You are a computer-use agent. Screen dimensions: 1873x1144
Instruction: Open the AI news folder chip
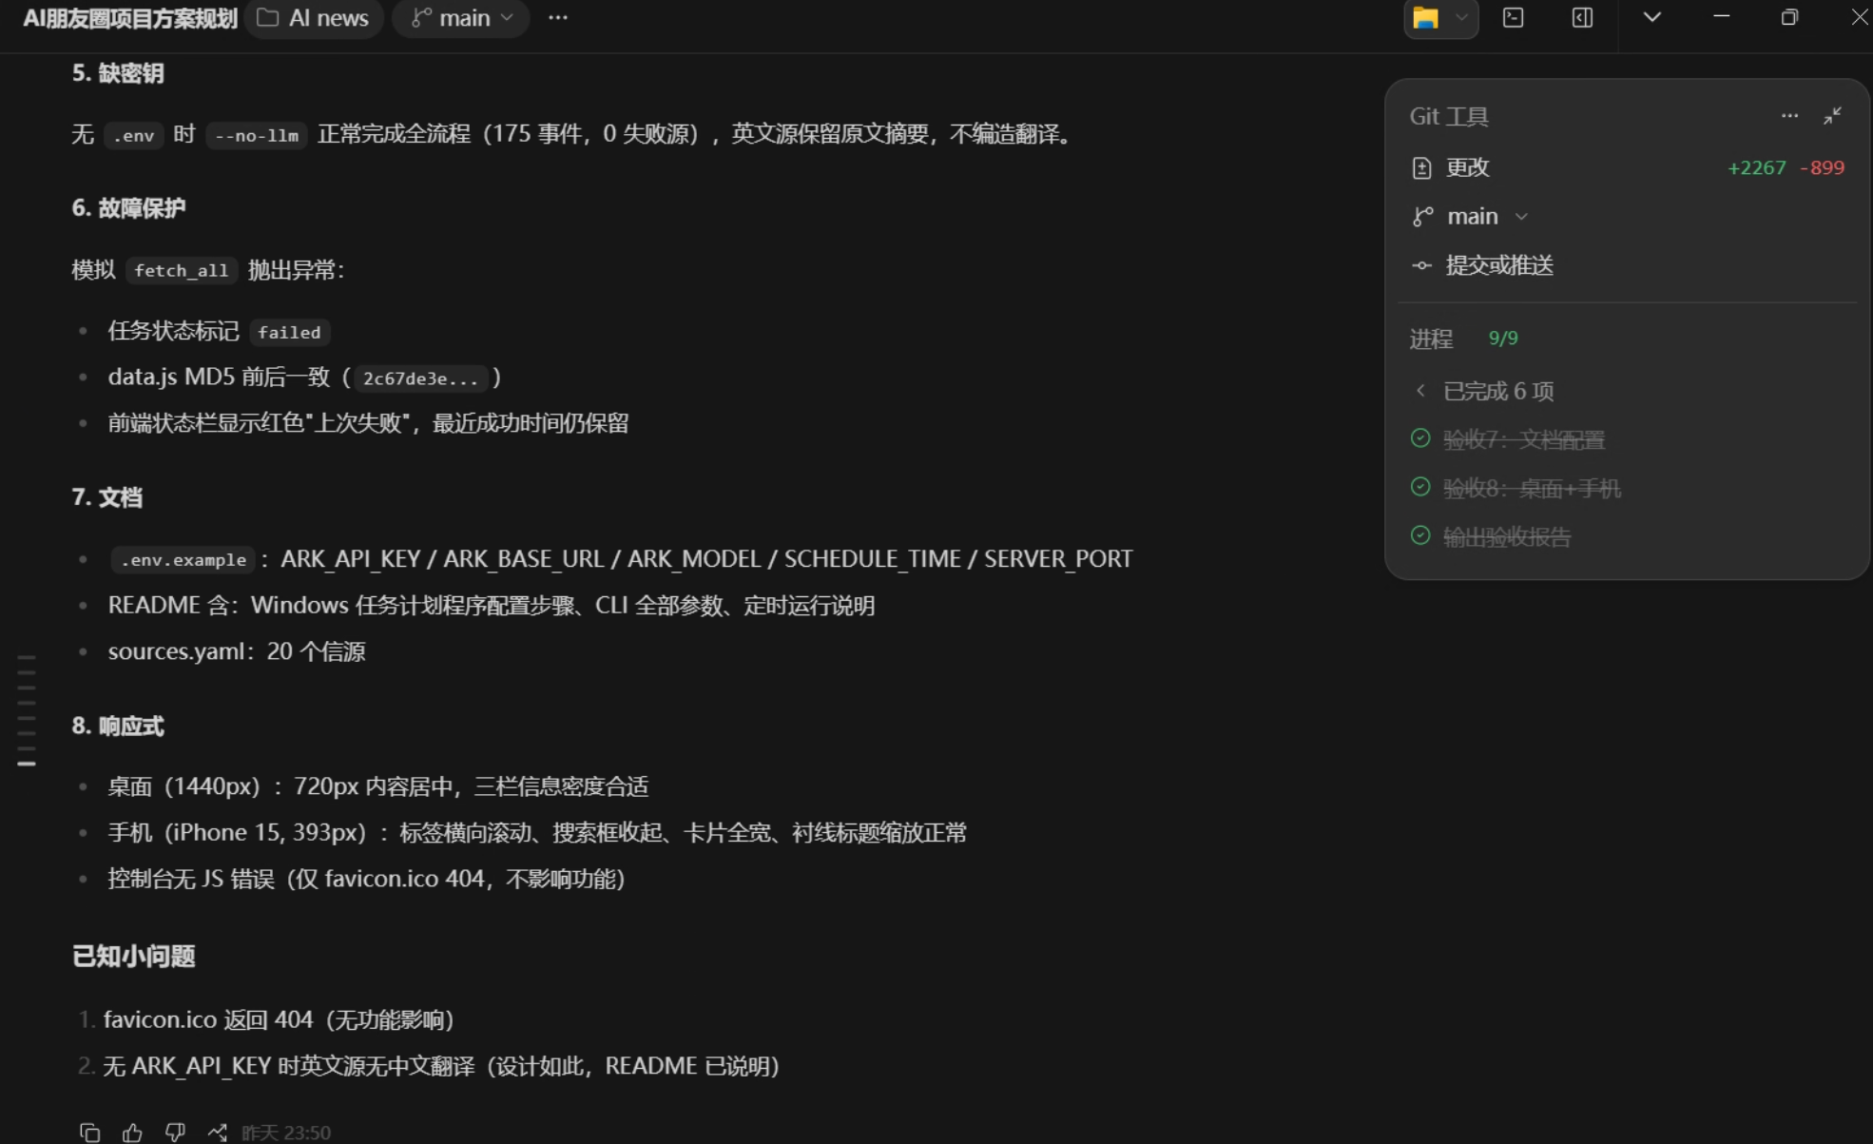(314, 18)
